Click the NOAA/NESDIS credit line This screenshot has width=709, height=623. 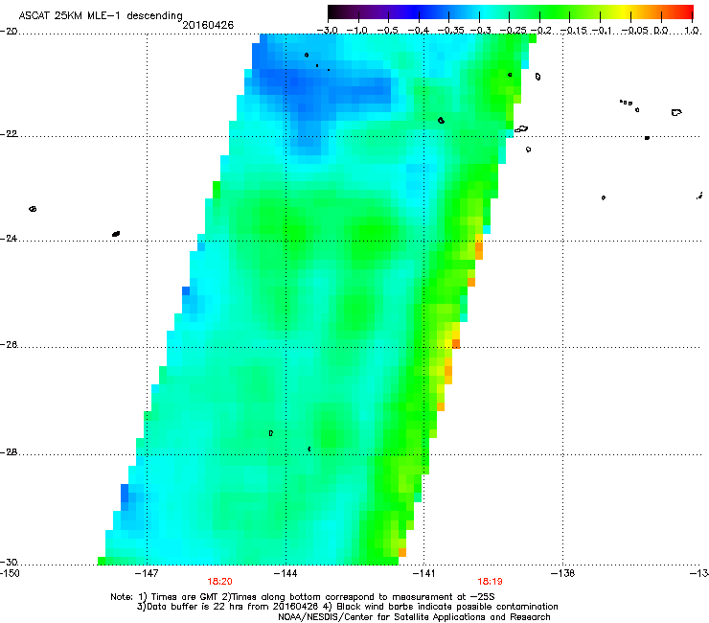click(x=414, y=617)
